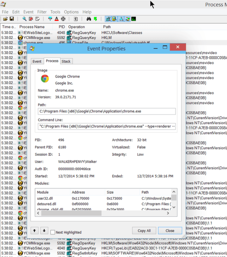Switch to the Stack tab
Screen dimensions: 227x257
click(66, 61)
